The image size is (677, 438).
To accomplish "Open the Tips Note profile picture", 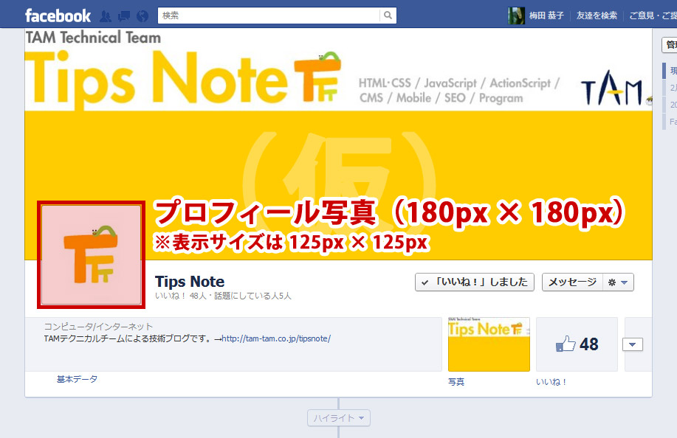I will coord(91,255).
